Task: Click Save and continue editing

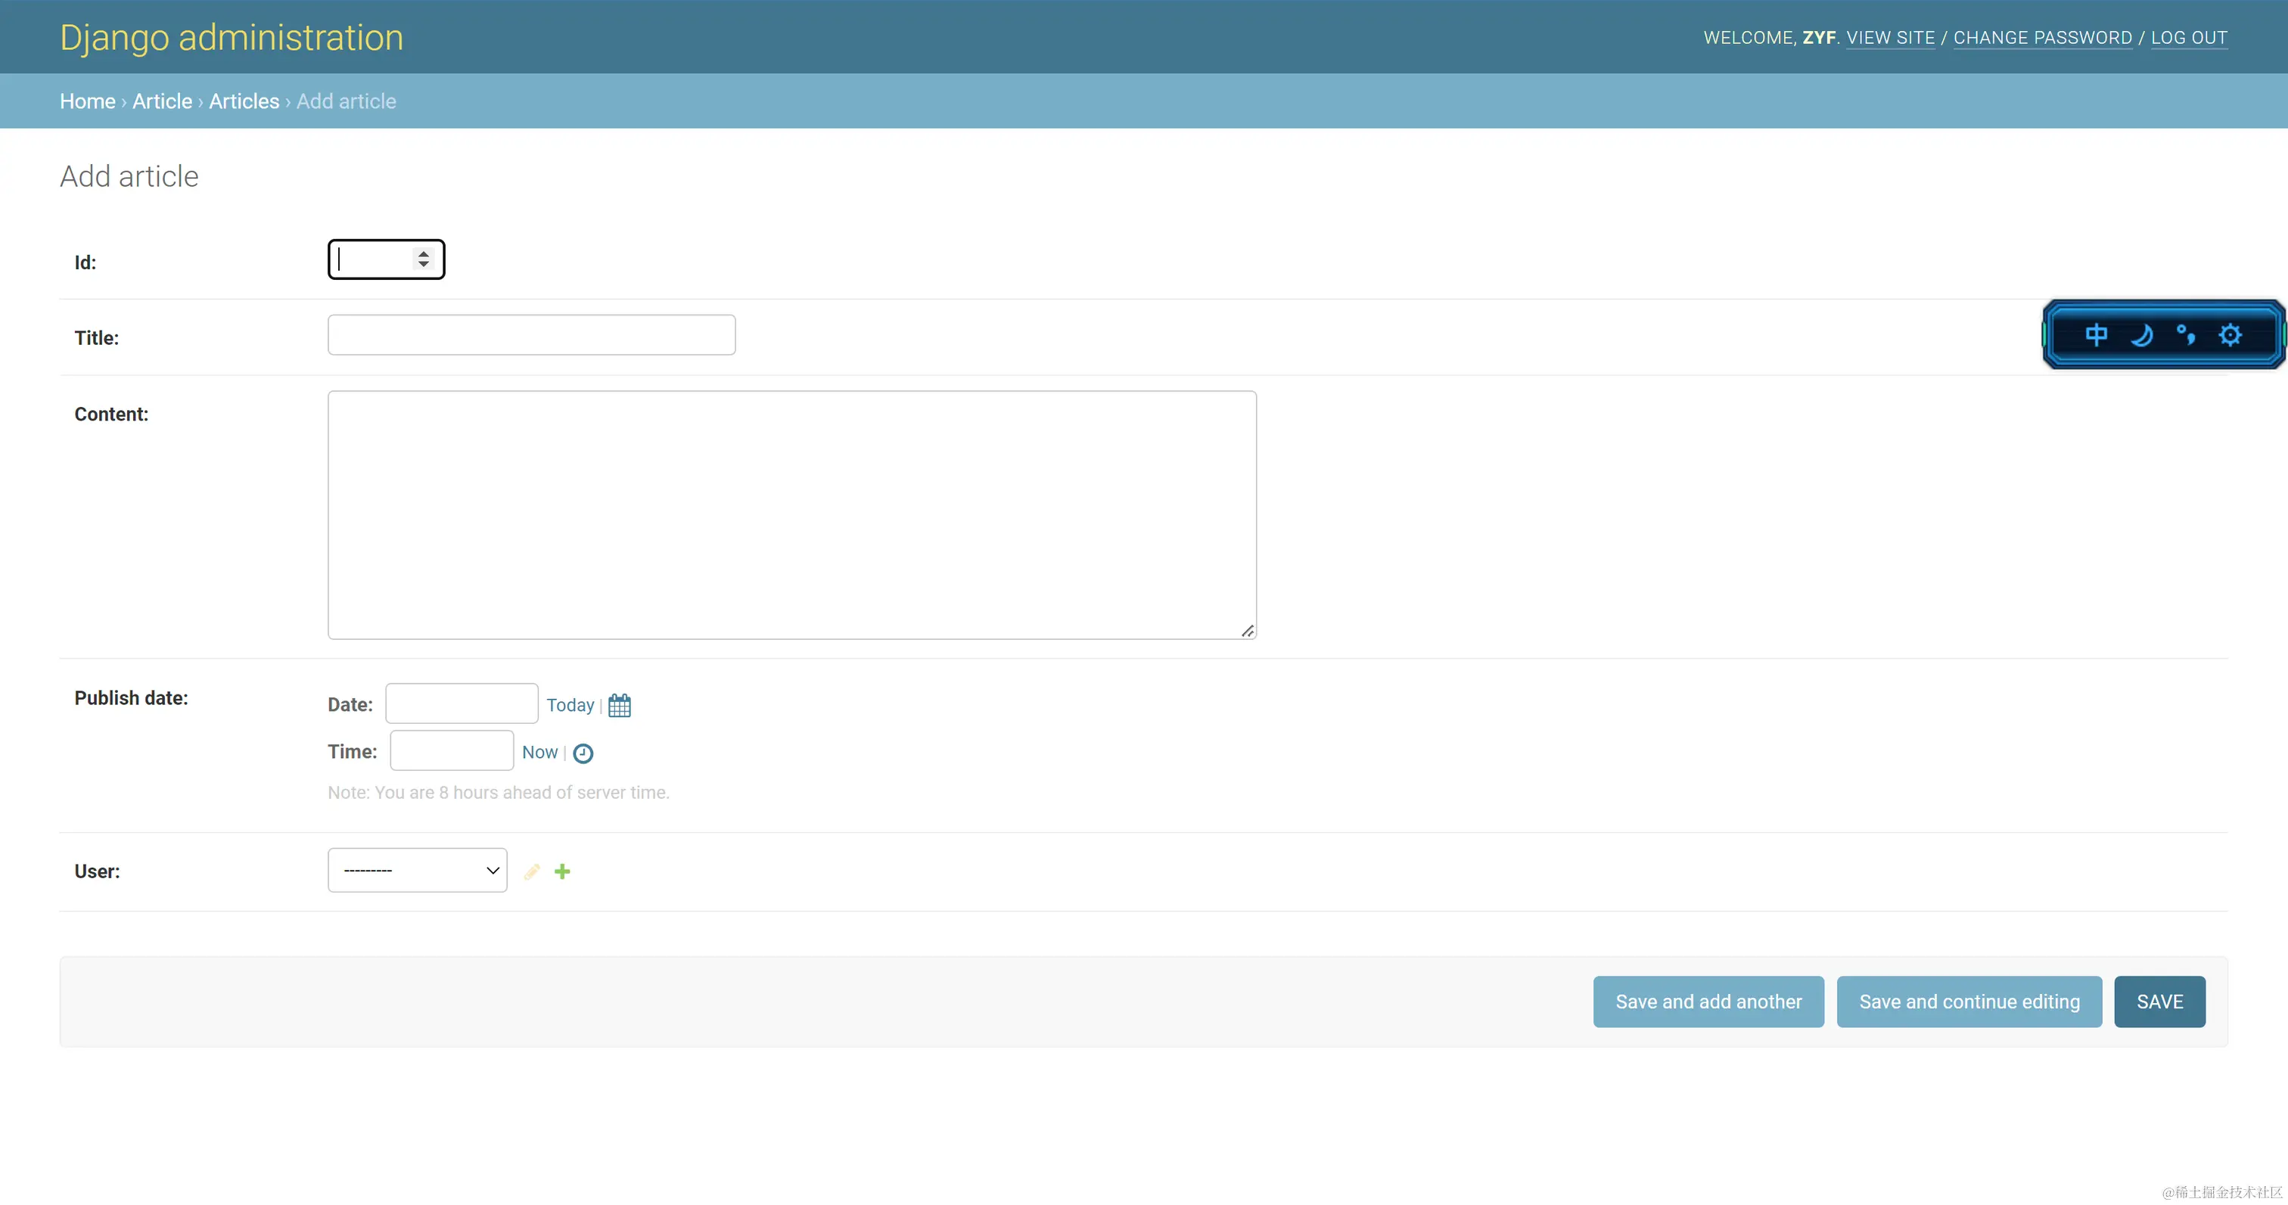Action: click(x=1968, y=1002)
